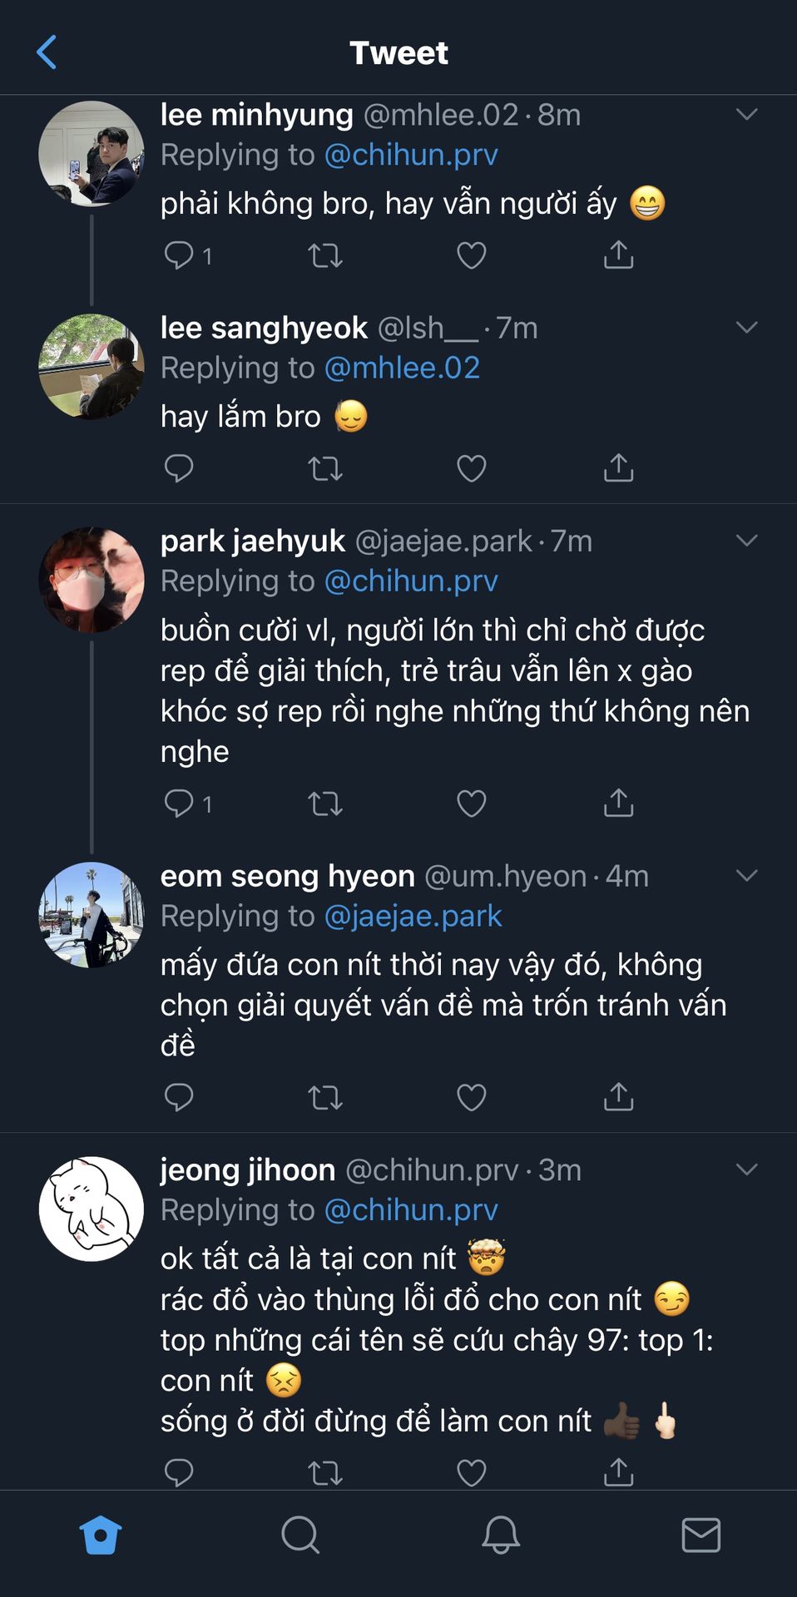Reply to lee minhyung's tweet
This screenshot has width=797, height=1597.
179,255
